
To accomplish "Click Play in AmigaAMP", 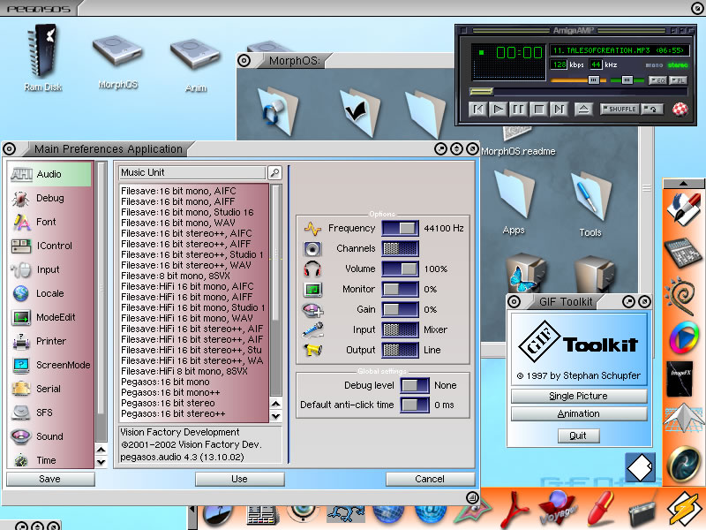I will (499, 109).
